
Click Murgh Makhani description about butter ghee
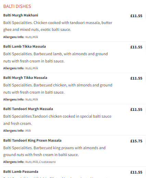[58, 26]
